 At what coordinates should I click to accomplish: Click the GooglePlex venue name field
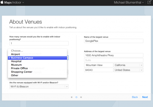coord(114,41)
